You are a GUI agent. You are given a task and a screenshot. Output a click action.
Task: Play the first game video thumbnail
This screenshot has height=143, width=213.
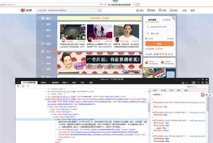[73, 32]
